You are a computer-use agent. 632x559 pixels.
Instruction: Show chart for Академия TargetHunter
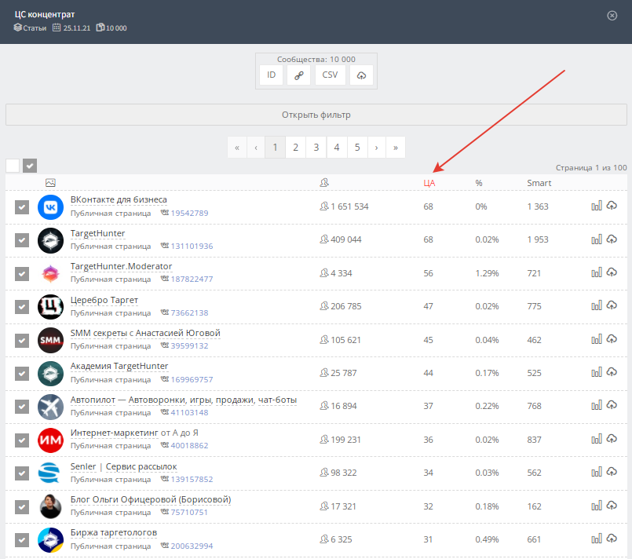tap(597, 372)
